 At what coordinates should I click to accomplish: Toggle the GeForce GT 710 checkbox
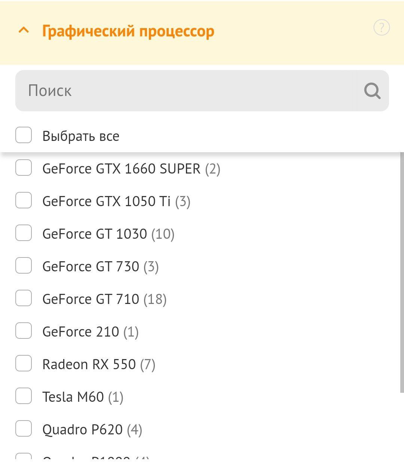[23, 298]
